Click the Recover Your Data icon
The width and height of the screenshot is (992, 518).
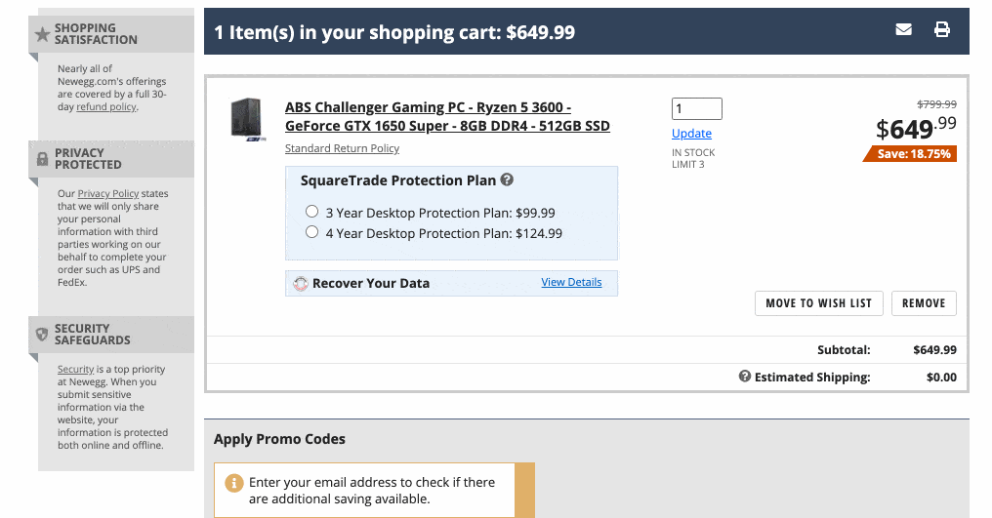click(301, 284)
